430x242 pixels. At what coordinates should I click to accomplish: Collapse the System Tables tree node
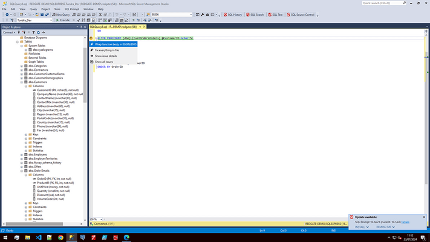click(x=21, y=45)
